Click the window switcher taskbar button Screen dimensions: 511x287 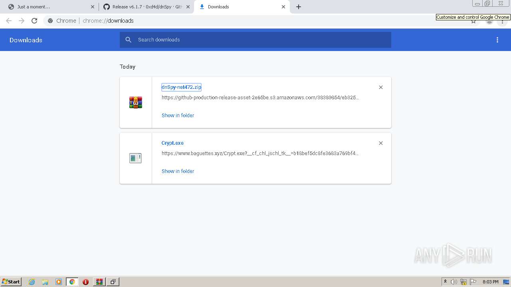pos(113,282)
